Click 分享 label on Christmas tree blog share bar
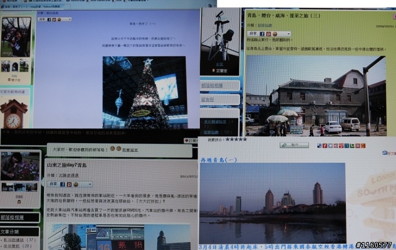The width and height of the screenshot is (396, 250). [42, 19]
